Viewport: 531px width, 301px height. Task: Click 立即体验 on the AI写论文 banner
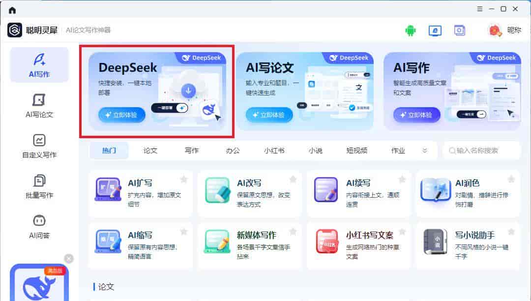click(x=269, y=115)
